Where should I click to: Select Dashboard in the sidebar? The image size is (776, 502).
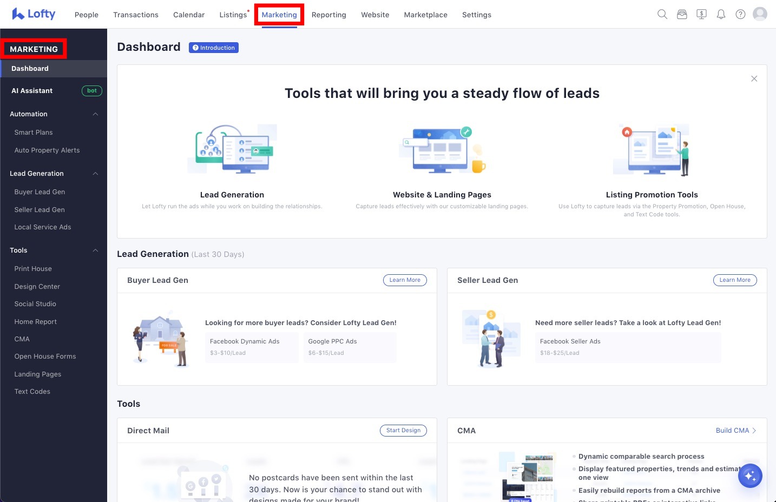[x=54, y=69]
